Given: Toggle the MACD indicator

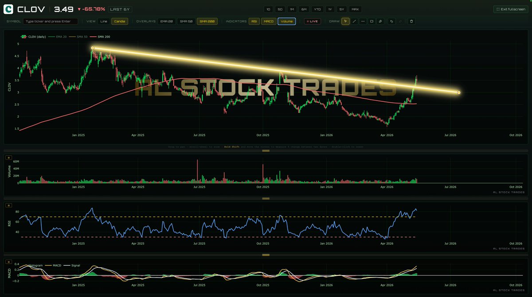Looking at the screenshot, I should coord(268,21).
